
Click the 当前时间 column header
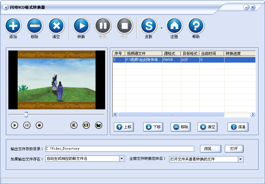212,54
